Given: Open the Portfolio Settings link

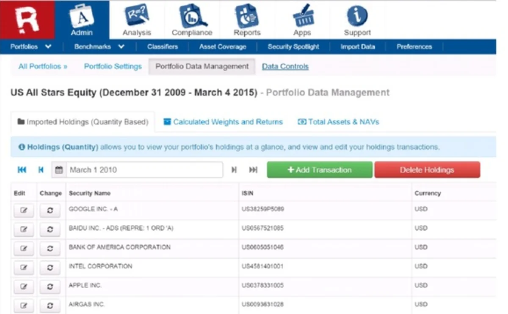Looking at the screenshot, I should [113, 66].
